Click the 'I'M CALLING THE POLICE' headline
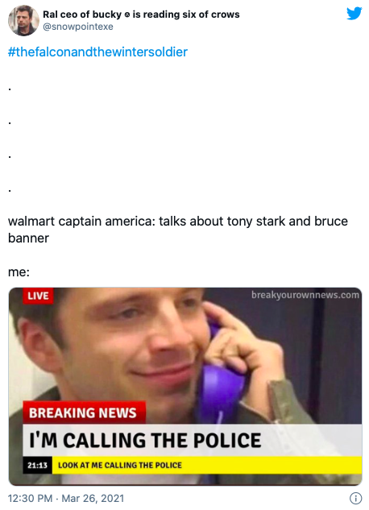This screenshot has height=510, width=369. (x=145, y=441)
